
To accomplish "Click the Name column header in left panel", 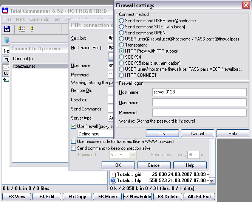I will 6,73.
